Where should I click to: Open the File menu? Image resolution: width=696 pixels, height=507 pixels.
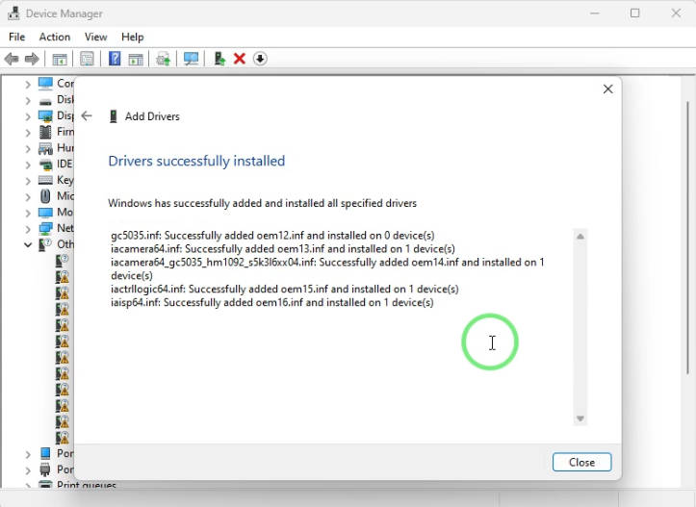(17, 37)
